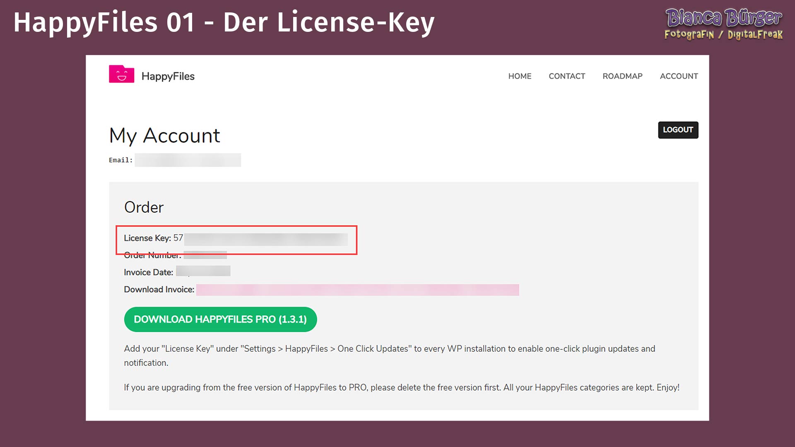Open the blurred Download Invoice link
This screenshot has width=795, height=447.
click(357, 290)
